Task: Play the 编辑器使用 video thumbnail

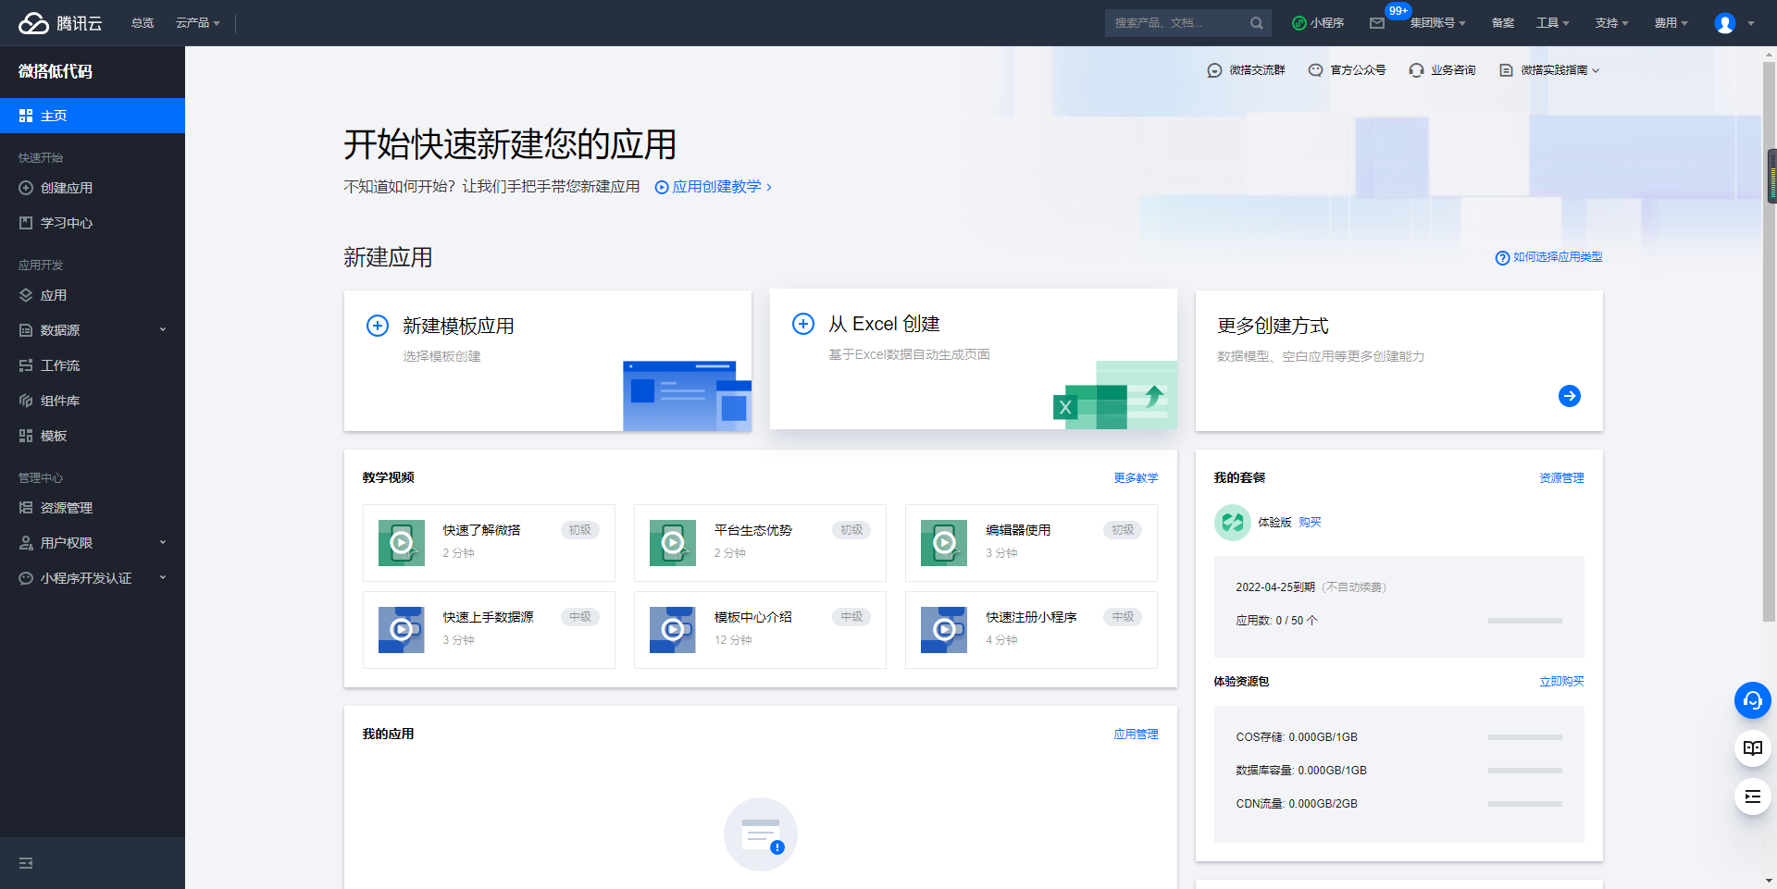Action: tap(944, 543)
